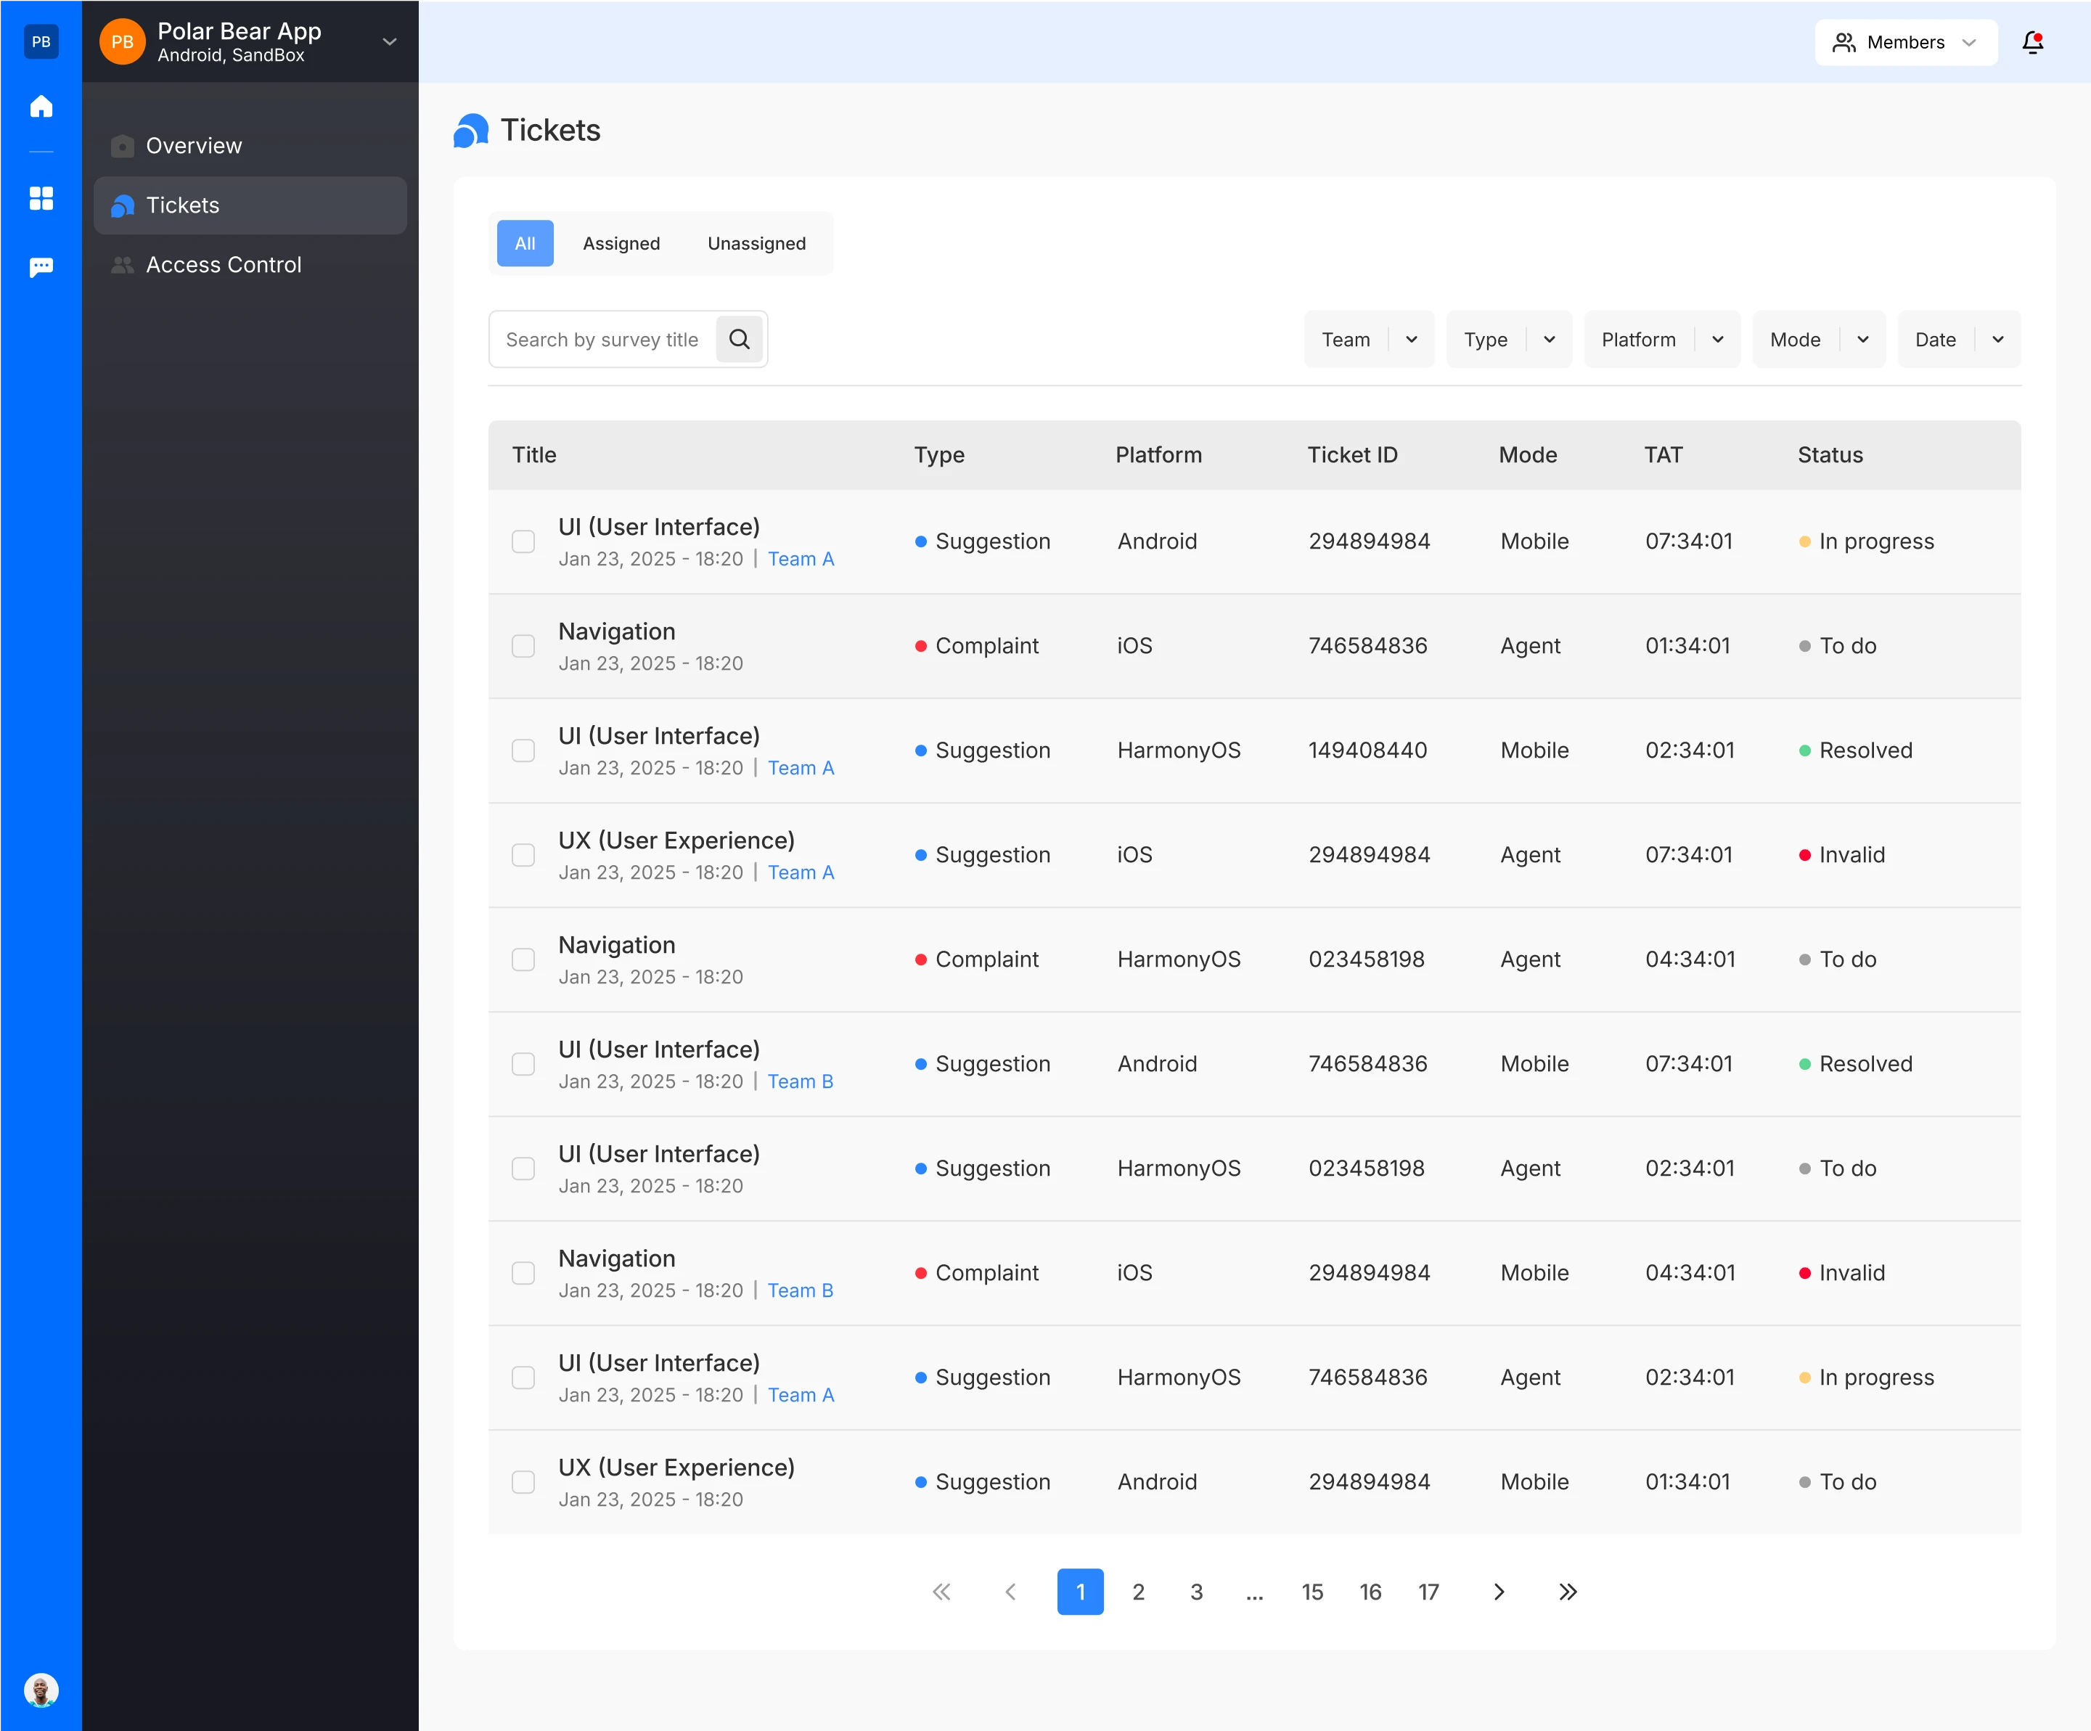This screenshot has width=2091, height=1731.
Task: Click the search by survey title field
Action: (602, 340)
